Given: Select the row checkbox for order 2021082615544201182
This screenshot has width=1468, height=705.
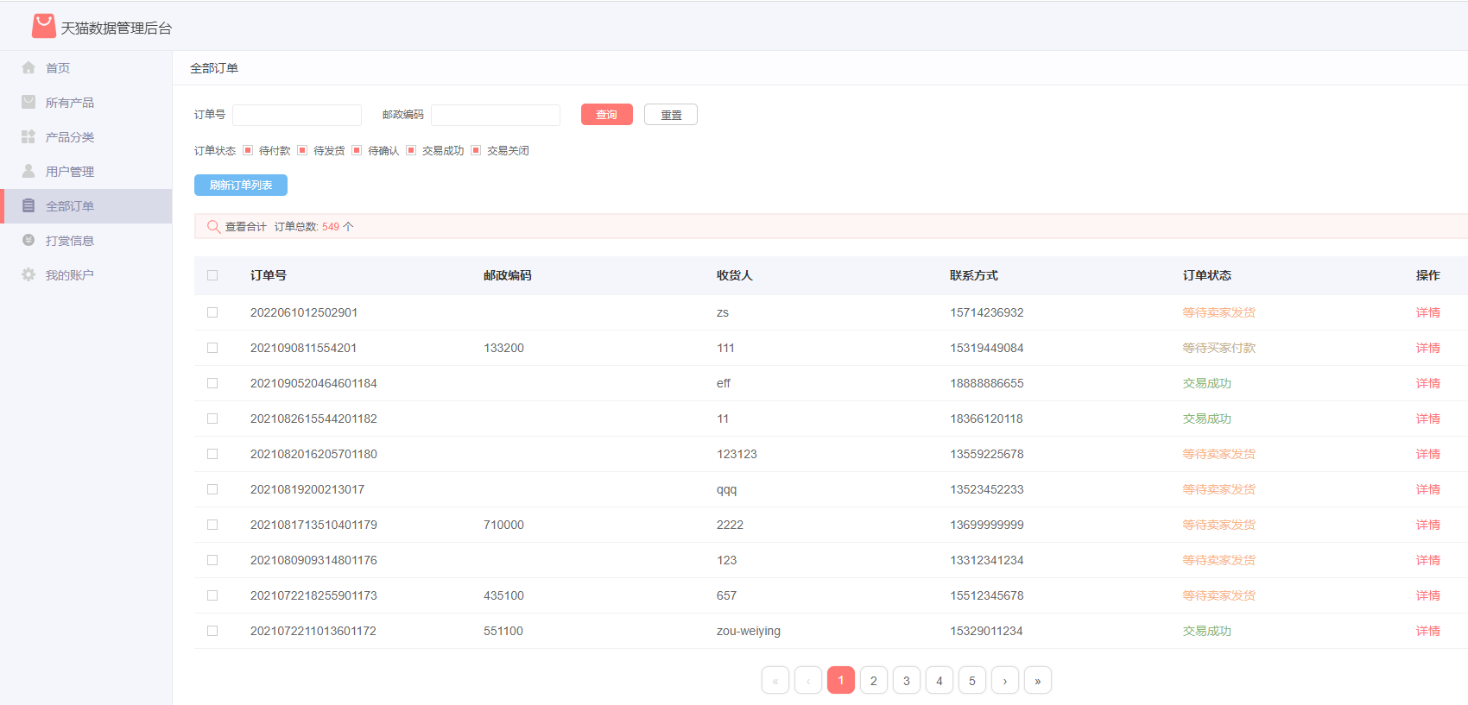Looking at the screenshot, I should (212, 419).
